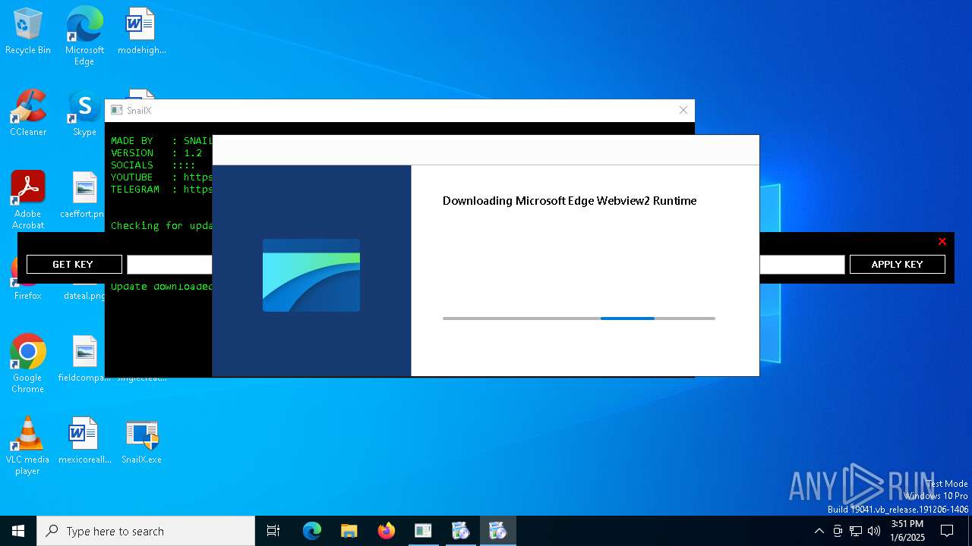Select the mexicoreall Word document
The image size is (972, 546).
[x=84, y=441]
